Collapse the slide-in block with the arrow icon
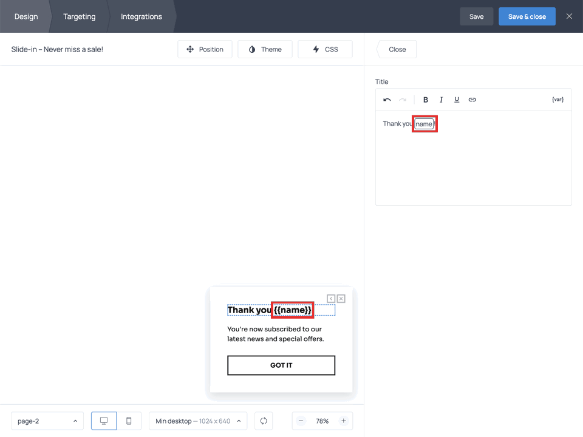 click(x=331, y=299)
